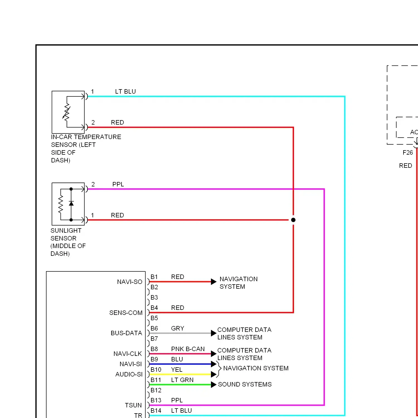Image resolution: width=418 pixels, height=418 pixels.
Task: Click pin label B8
Action: coord(154,349)
